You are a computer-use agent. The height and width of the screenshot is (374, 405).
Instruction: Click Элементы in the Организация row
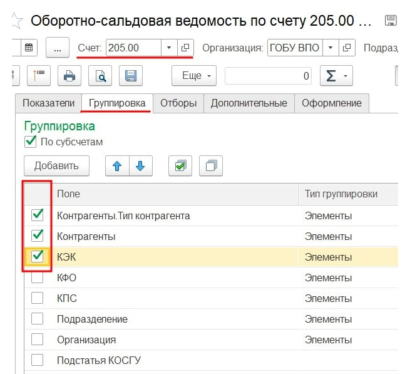click(x=328, y=340)
